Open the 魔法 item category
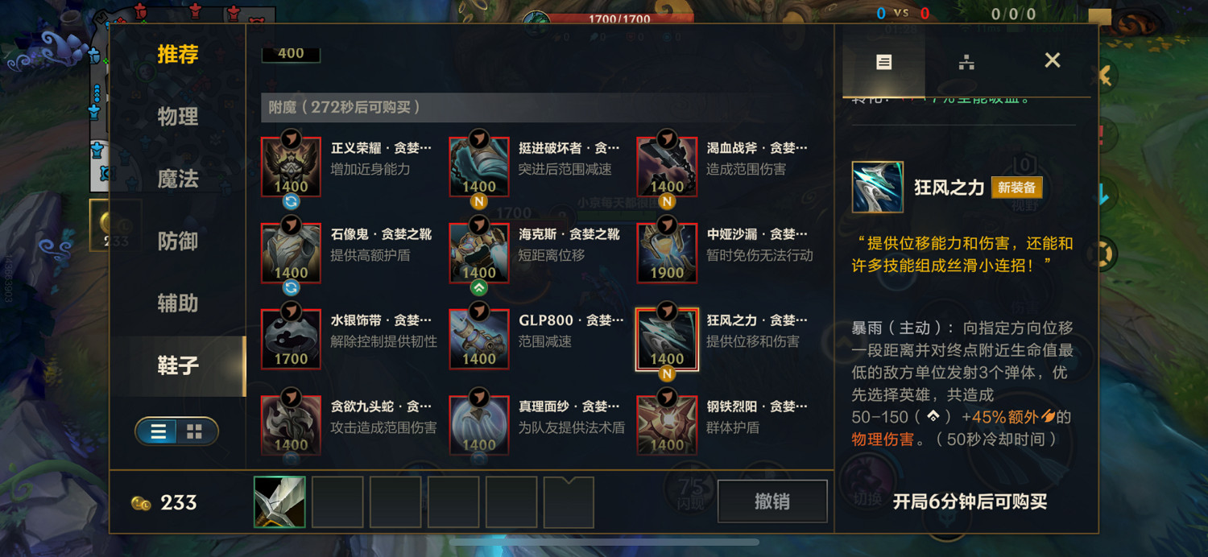1208x557 pixels. point(178,179)
